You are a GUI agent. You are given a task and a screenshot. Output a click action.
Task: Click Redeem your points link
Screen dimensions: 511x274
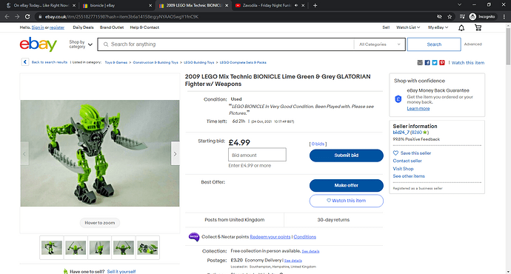pos(270,237)
